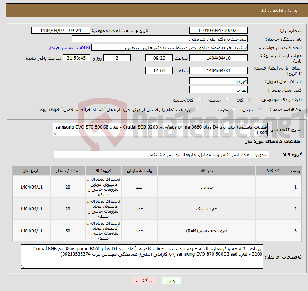Select the کالا/خدمت radio button
Viewport: 308px width, 291px height.
pos(199,99)
